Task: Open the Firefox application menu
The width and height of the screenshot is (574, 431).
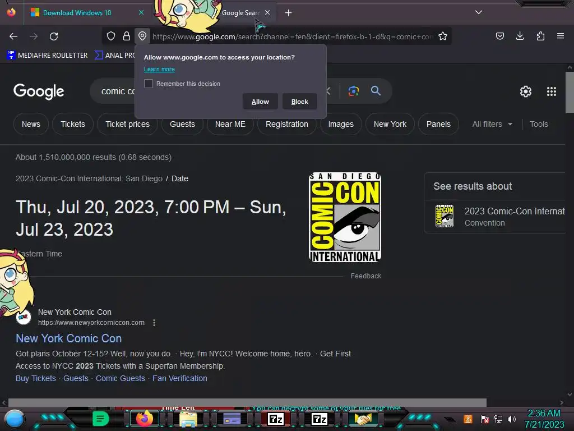Action: point(561,36)
